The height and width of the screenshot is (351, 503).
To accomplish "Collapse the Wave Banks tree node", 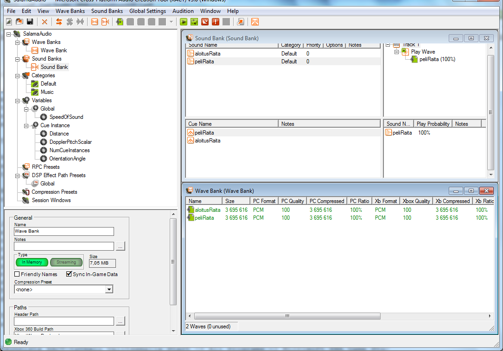I will point(17,42).
